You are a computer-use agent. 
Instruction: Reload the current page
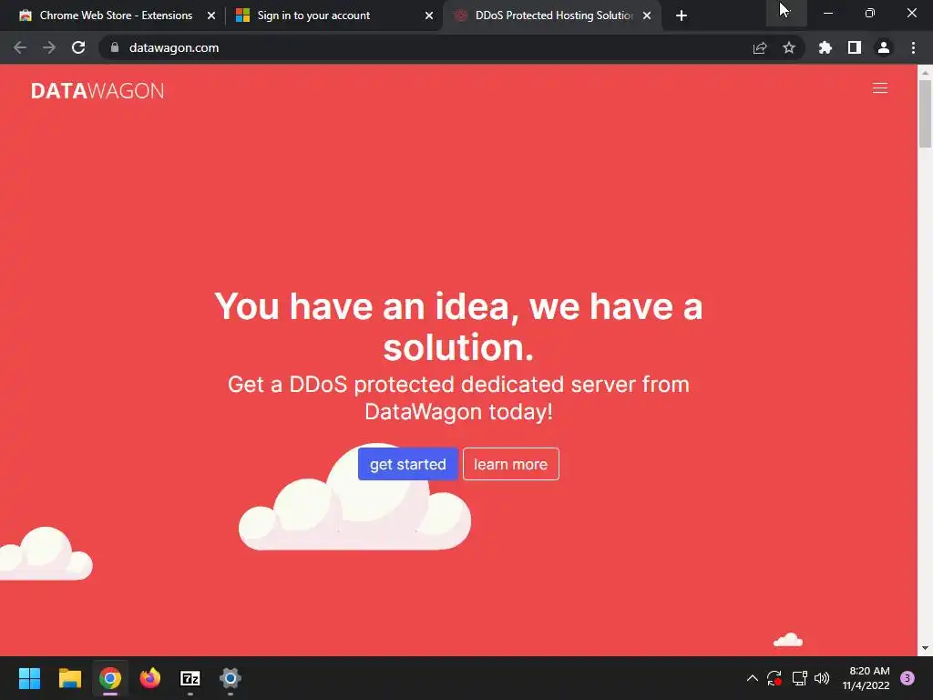[78, 47]
